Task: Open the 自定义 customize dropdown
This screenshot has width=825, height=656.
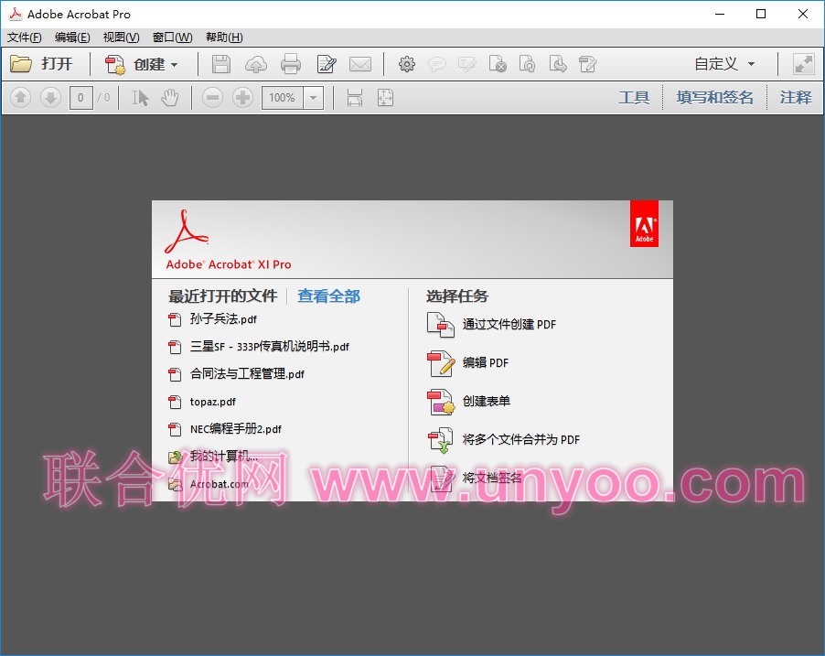Action: [x=724, y=64]
